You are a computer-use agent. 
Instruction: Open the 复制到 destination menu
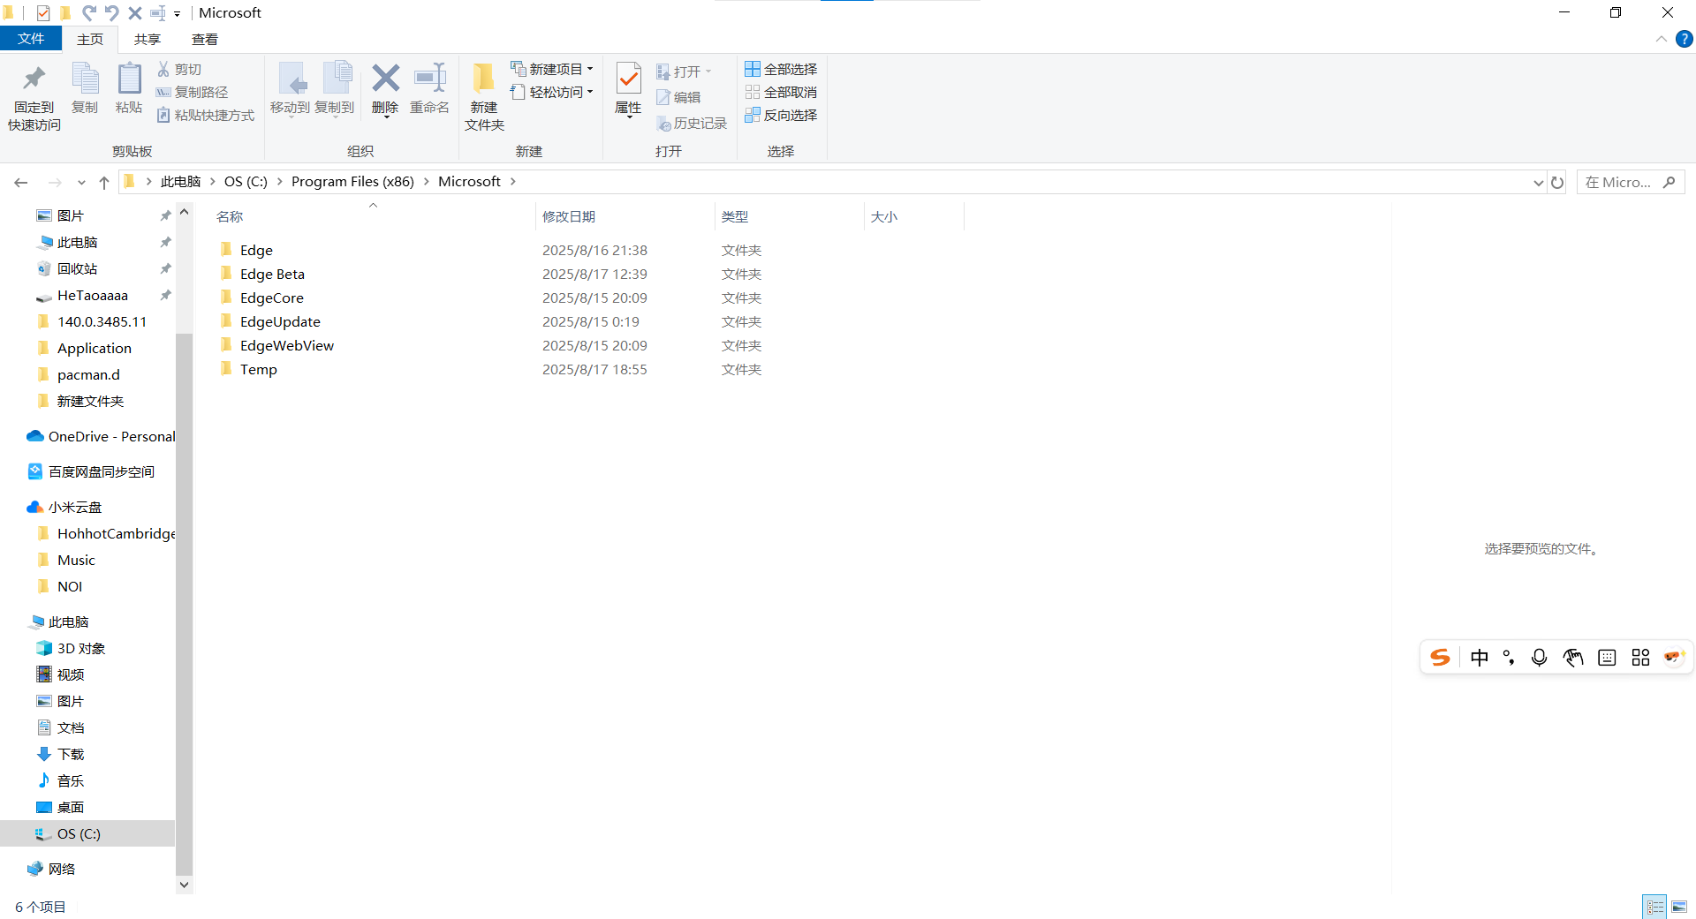click(x=335, y=89)
